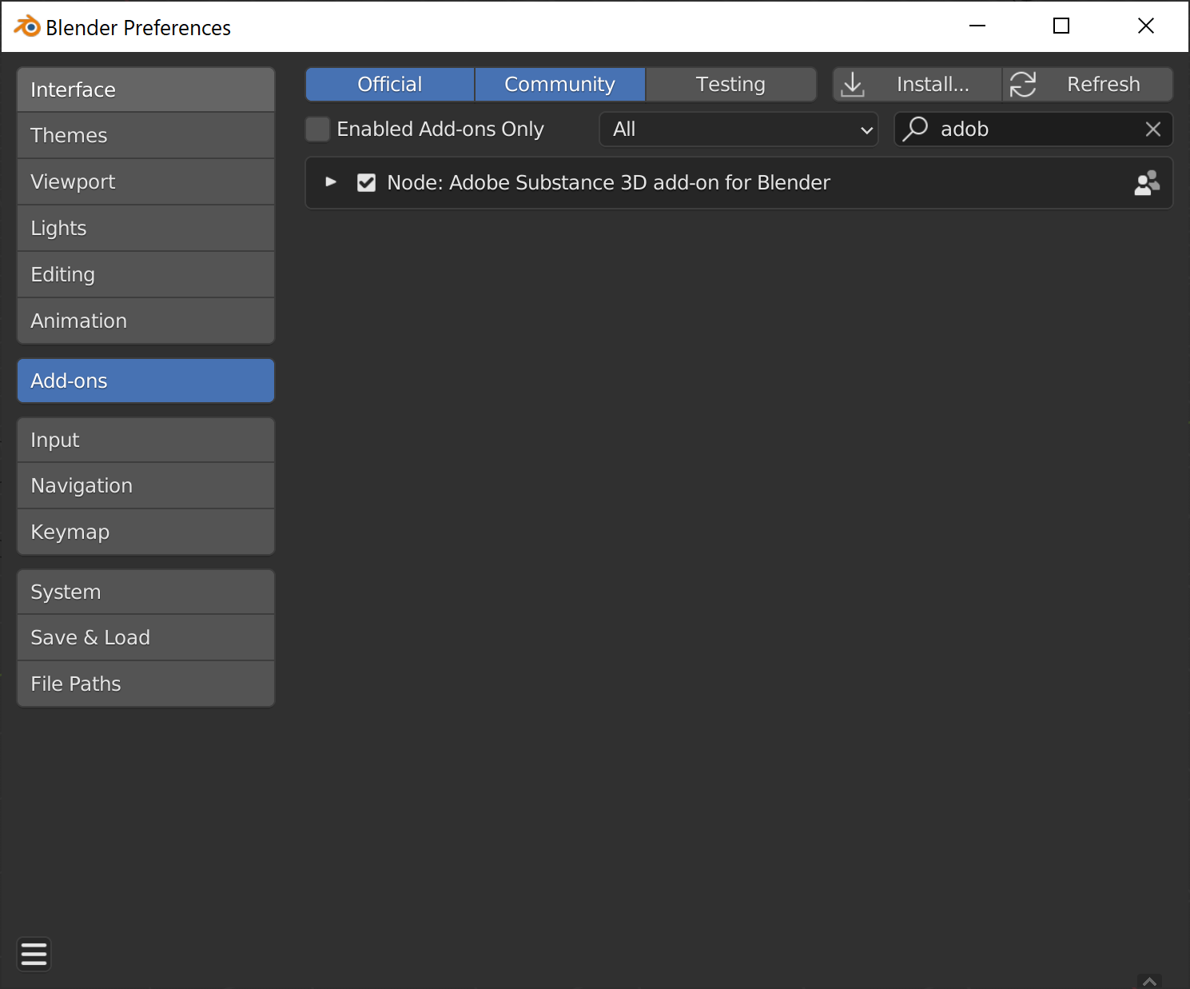Clear the 'adob' search using the X icon
Screen dimensions: 1190x989
coord(1153,129)
